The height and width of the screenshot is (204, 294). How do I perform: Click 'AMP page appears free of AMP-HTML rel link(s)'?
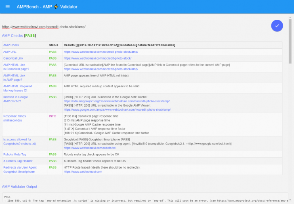click(96, 76)
